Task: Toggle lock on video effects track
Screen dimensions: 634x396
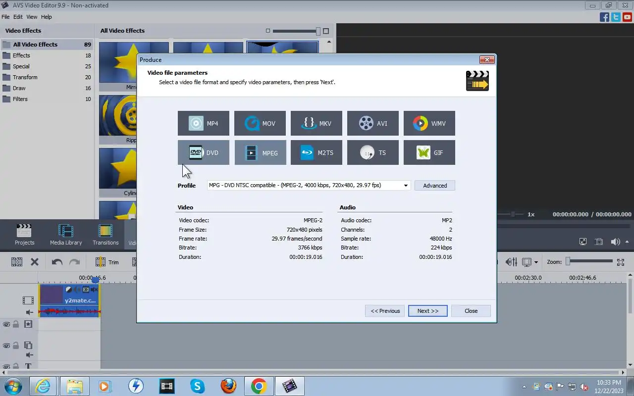Action: [x=16, y=324]
